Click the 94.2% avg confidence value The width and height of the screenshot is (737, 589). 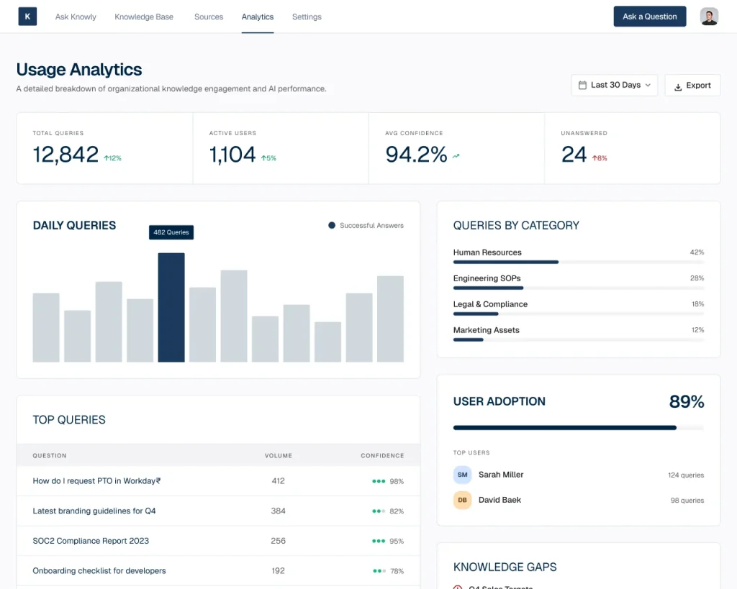[417, 155]
